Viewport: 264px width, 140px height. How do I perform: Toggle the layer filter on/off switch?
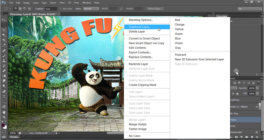[x=258, y=83]
